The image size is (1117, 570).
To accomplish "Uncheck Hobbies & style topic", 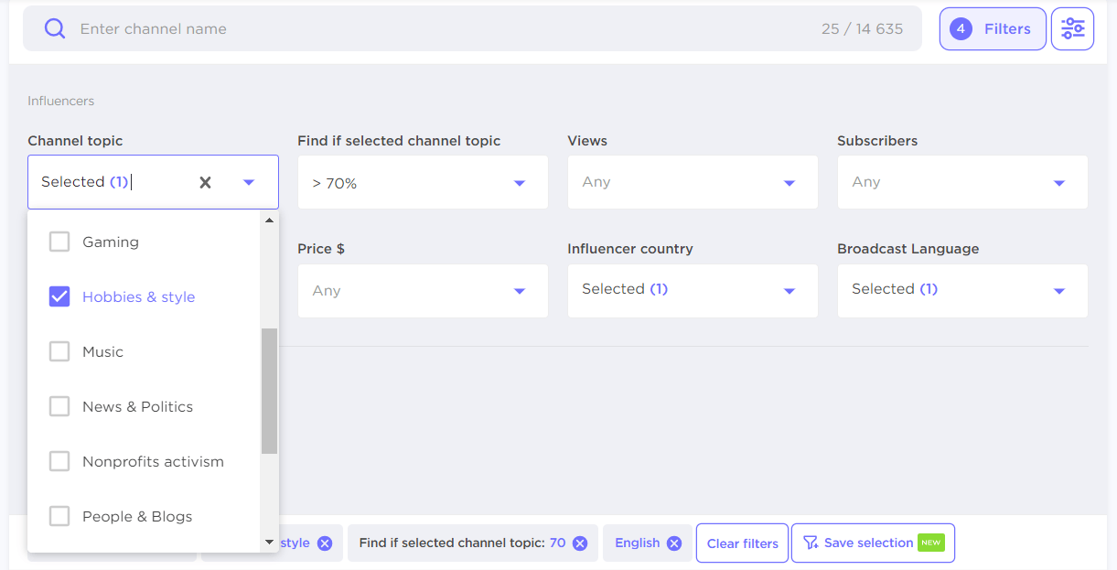I will 59,296.
